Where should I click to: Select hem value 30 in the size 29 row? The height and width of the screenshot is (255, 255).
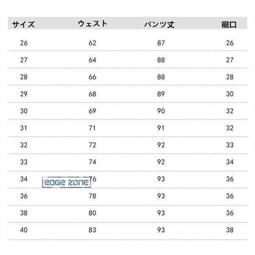tap(230, 94)
